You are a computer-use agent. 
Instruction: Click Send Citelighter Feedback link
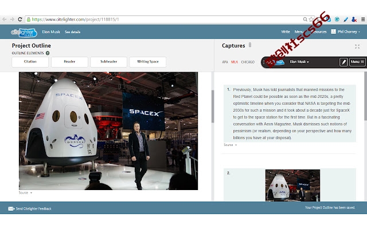point(33,208)
